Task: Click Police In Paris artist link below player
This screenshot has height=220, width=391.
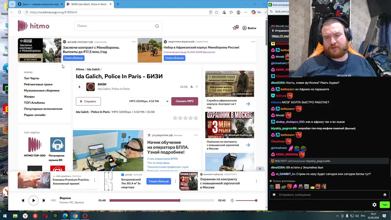Action: pyautogui.click(x=100, y=112)
